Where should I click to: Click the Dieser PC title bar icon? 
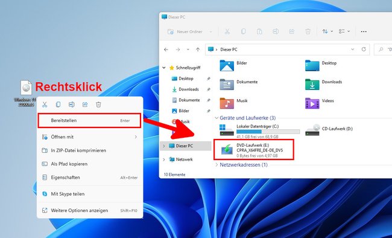point(164,17)
